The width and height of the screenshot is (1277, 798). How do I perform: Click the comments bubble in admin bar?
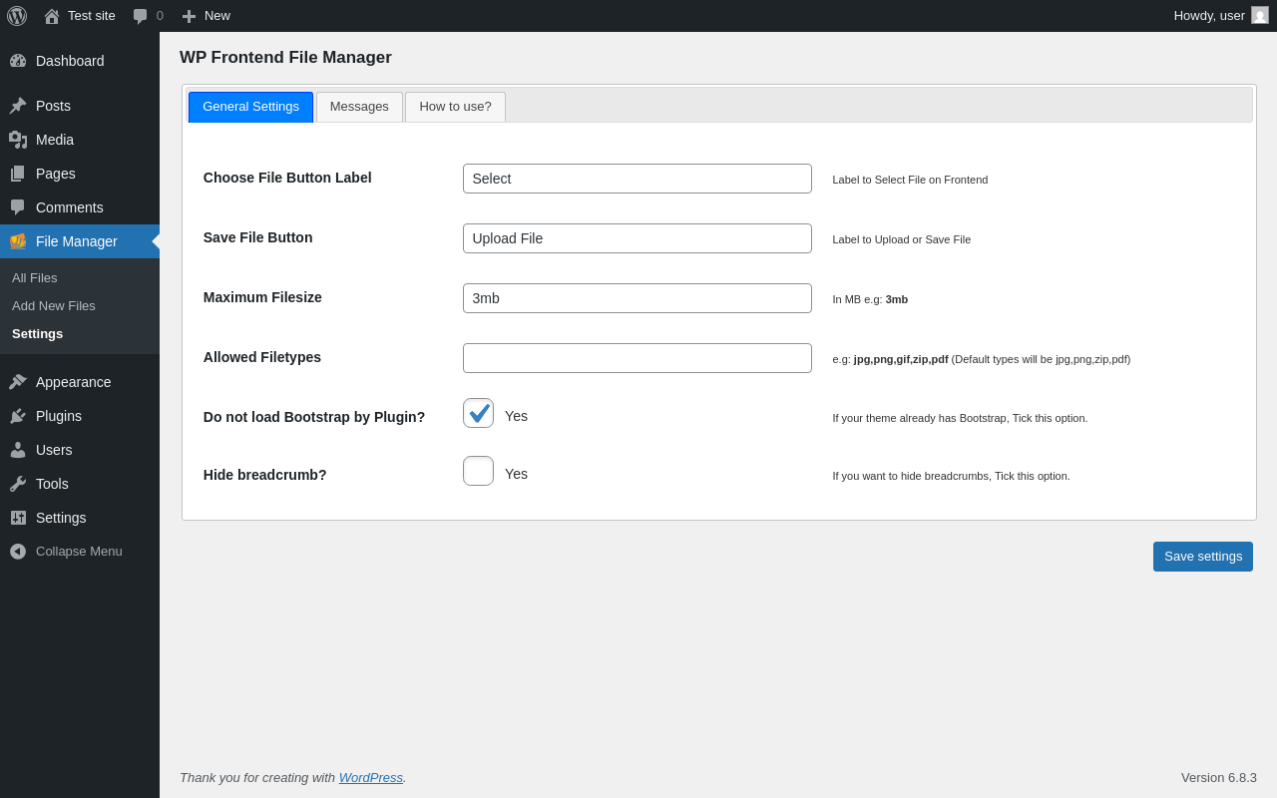pos(141,16)
